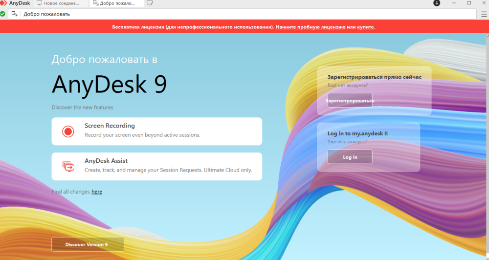Click the Зарегистрироваться прямо сейчас heading
Screen dimensions: 489x260
click(375, 77)
